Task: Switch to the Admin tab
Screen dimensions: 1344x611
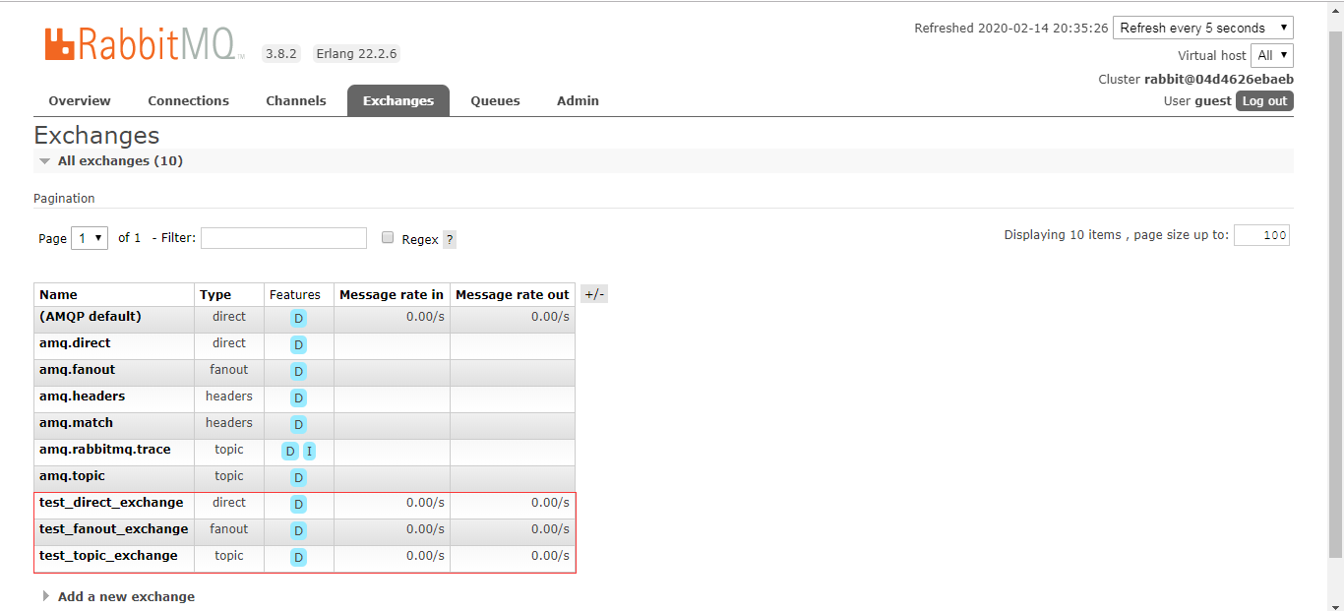Action: pyautogui.click(x=578, y=100)
